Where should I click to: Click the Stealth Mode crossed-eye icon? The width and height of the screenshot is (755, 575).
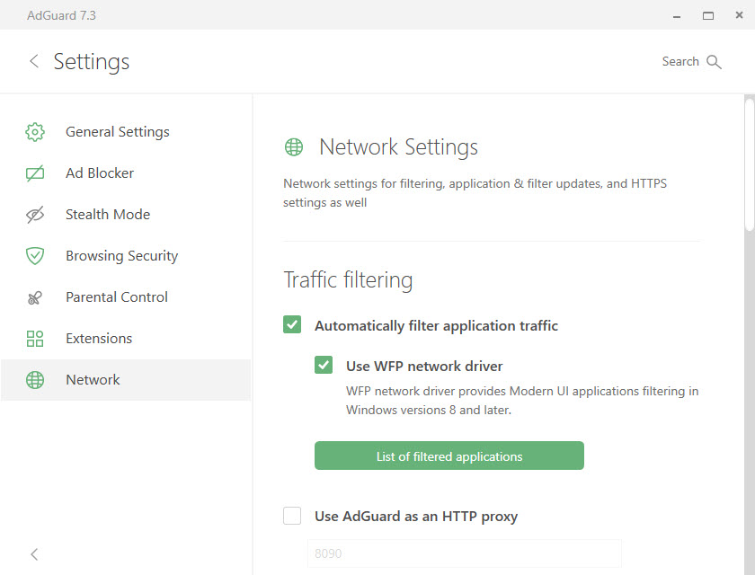coord(35,215)
